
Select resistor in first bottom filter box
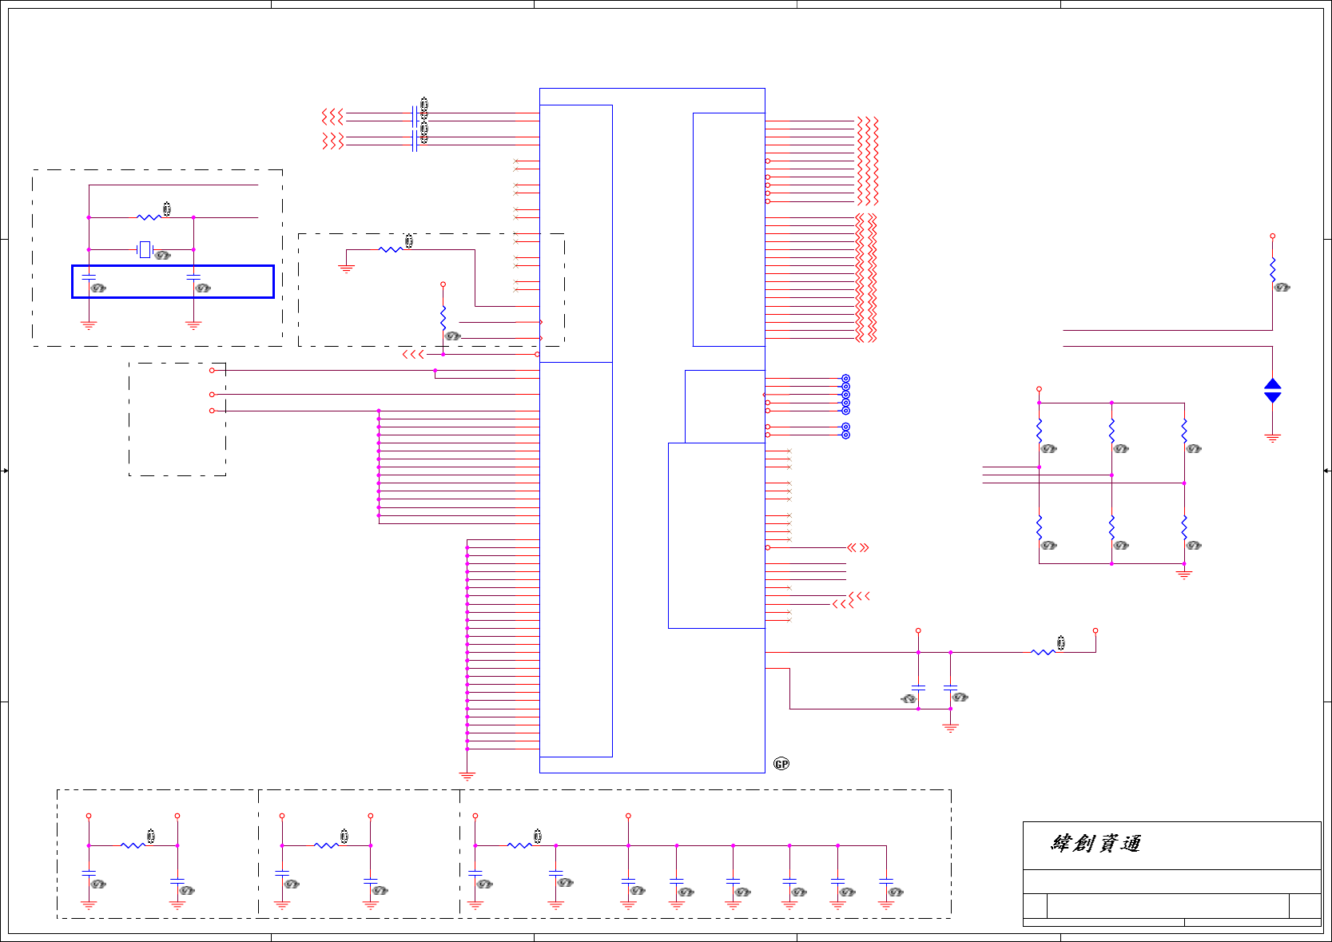point(133,845)
